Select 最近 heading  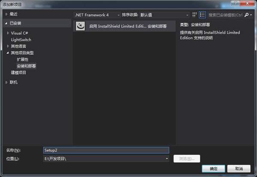[x=13, y=14]
